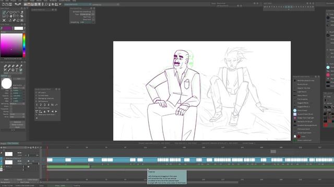
Task: Click the brush Size value field
Action: pos(17,90)
